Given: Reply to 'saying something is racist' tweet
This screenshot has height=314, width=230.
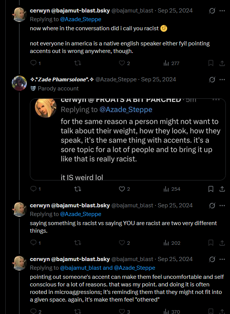Looking at the screenshot, I should click(33, 243).
